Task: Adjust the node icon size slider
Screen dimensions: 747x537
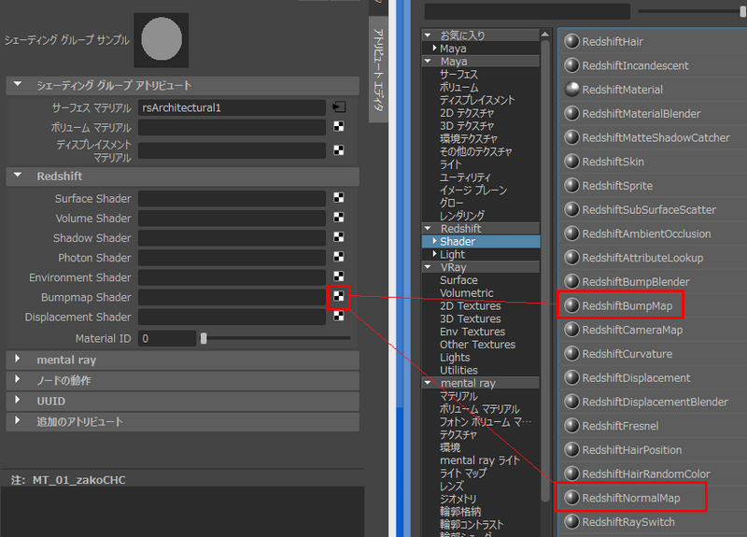Action: [x=743, y=11]
